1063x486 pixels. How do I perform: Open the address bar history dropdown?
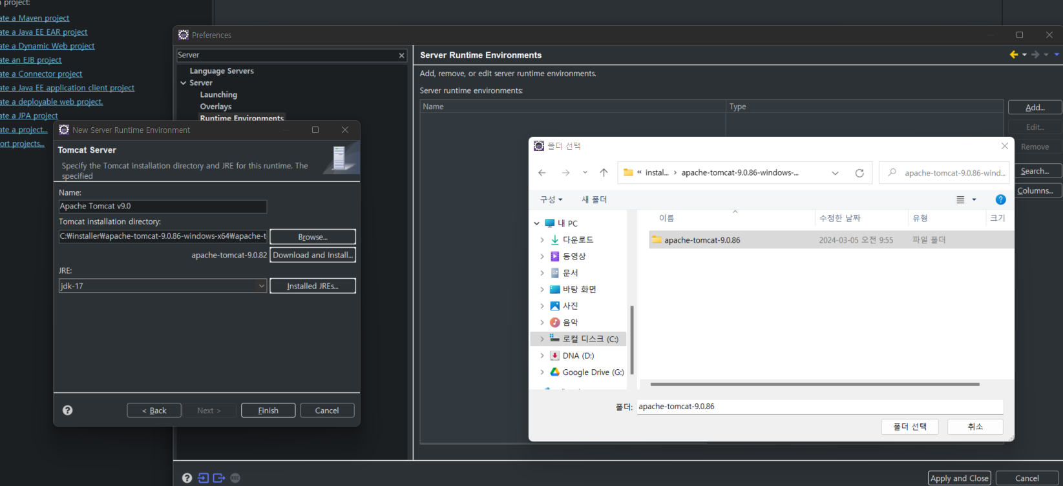click(835, 173)
